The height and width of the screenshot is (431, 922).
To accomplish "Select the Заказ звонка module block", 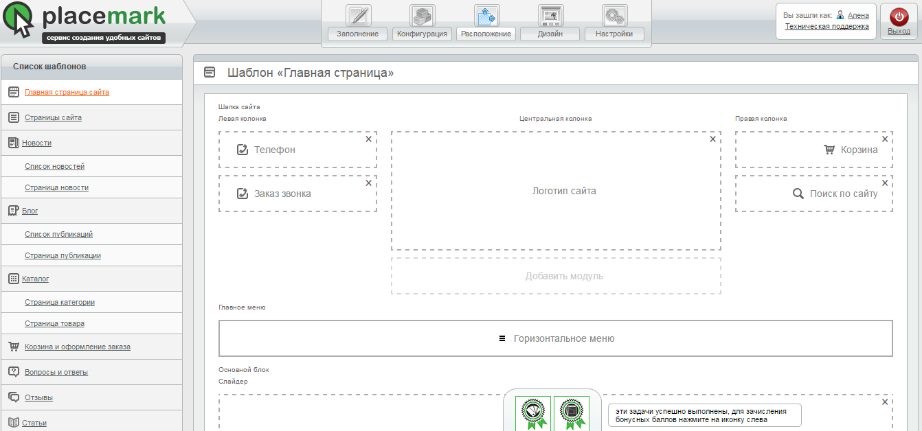I will [297, 194].
